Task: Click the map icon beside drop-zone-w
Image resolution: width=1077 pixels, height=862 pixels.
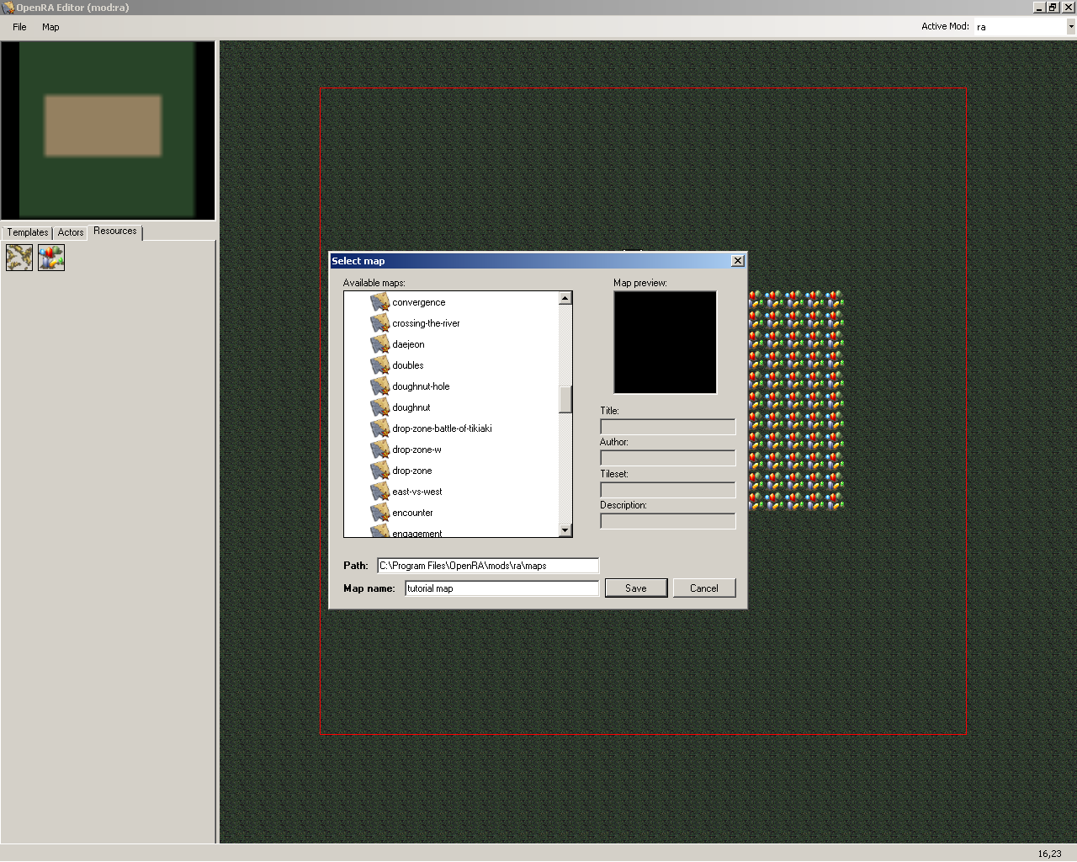Action: coord(380,450)
